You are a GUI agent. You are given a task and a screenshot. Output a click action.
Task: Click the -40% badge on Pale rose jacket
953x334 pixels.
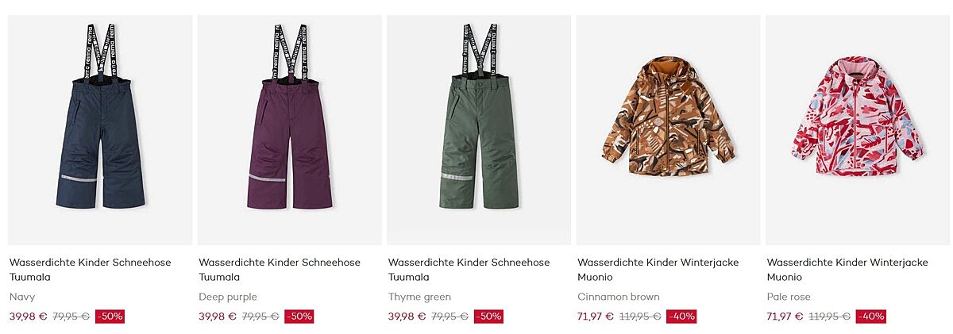pos(871,316)
